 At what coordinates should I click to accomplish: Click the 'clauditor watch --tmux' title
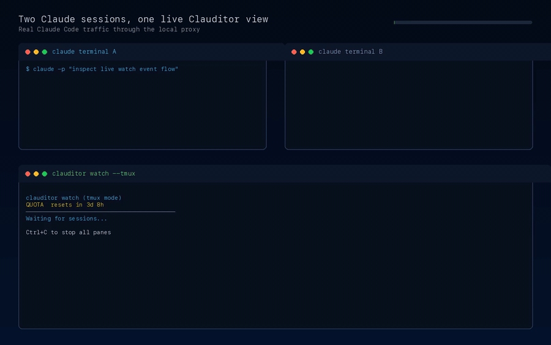click(94, 173)
